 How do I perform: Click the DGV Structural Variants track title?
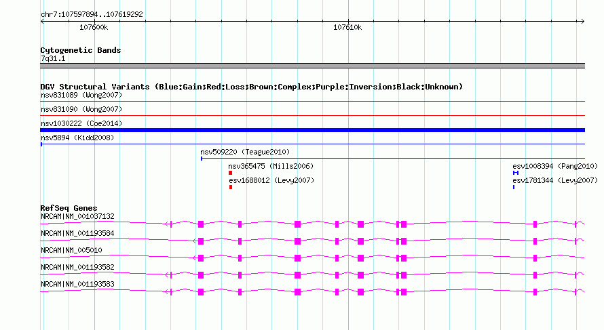pos(252,87)
